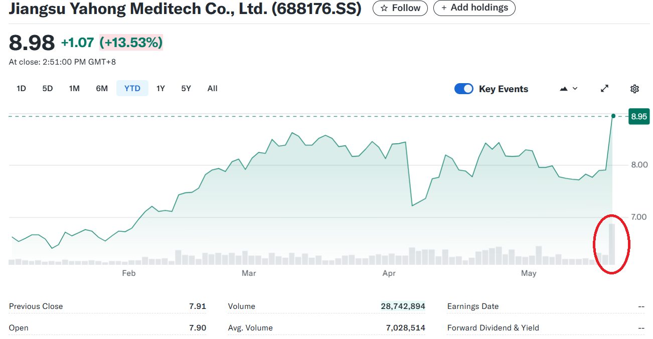Click the mountain chart type icon
The image size is (653, 339).
[564, 89]
